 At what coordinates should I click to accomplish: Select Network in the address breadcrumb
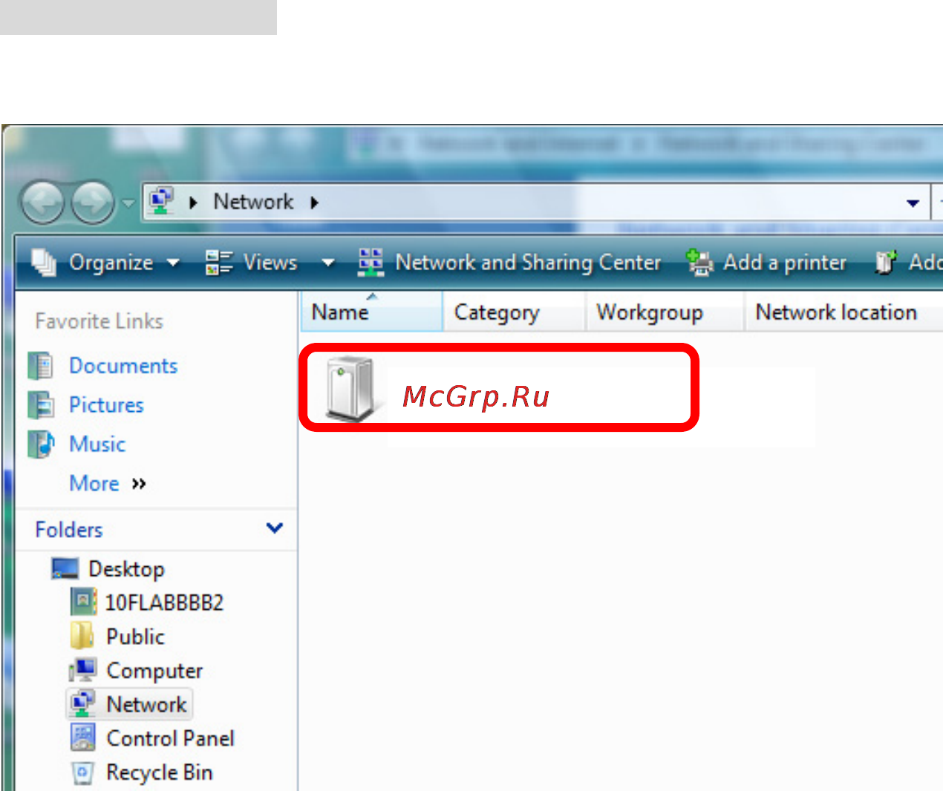(253, 202)
